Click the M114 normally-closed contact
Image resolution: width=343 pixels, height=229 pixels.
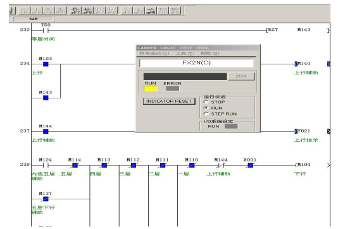(x=75, y=165)
